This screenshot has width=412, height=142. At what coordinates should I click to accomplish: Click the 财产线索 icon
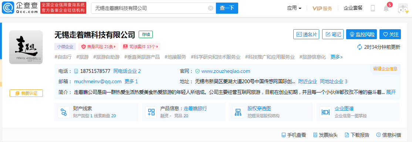pos(64,112)
